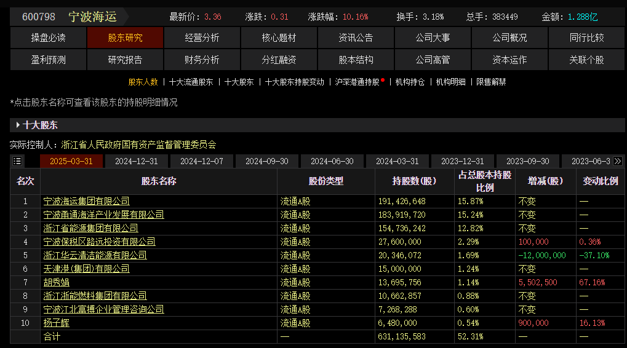This screenshot has height=348, width=627.
Task: Select the 股东研究 tab
Action: (x=125, y=38)
